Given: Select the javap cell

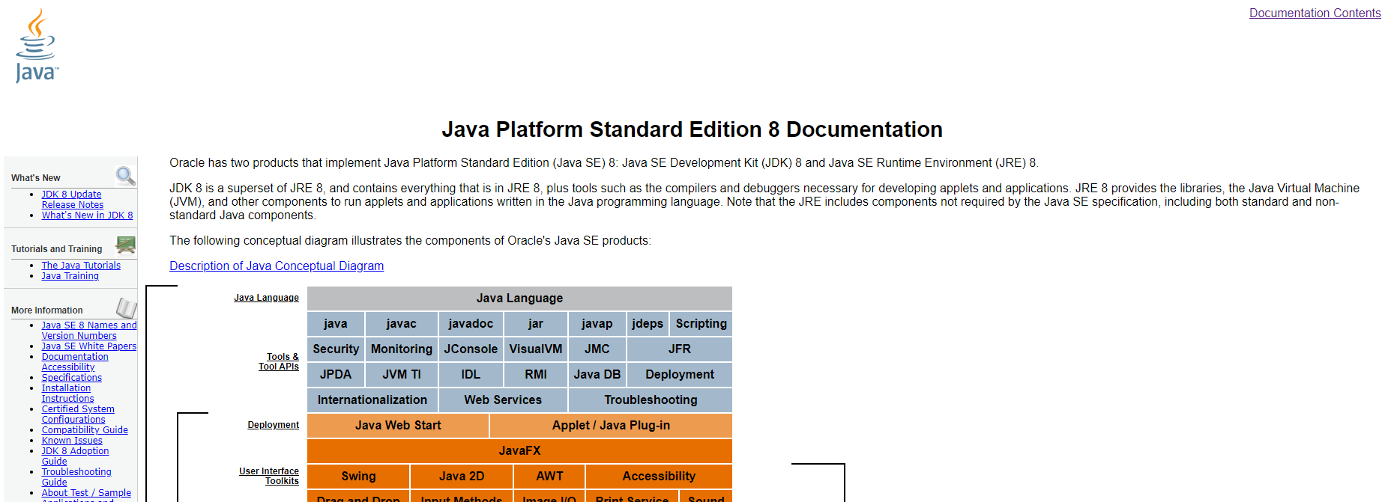Looking at the screenshot, I should coord(597,323).
